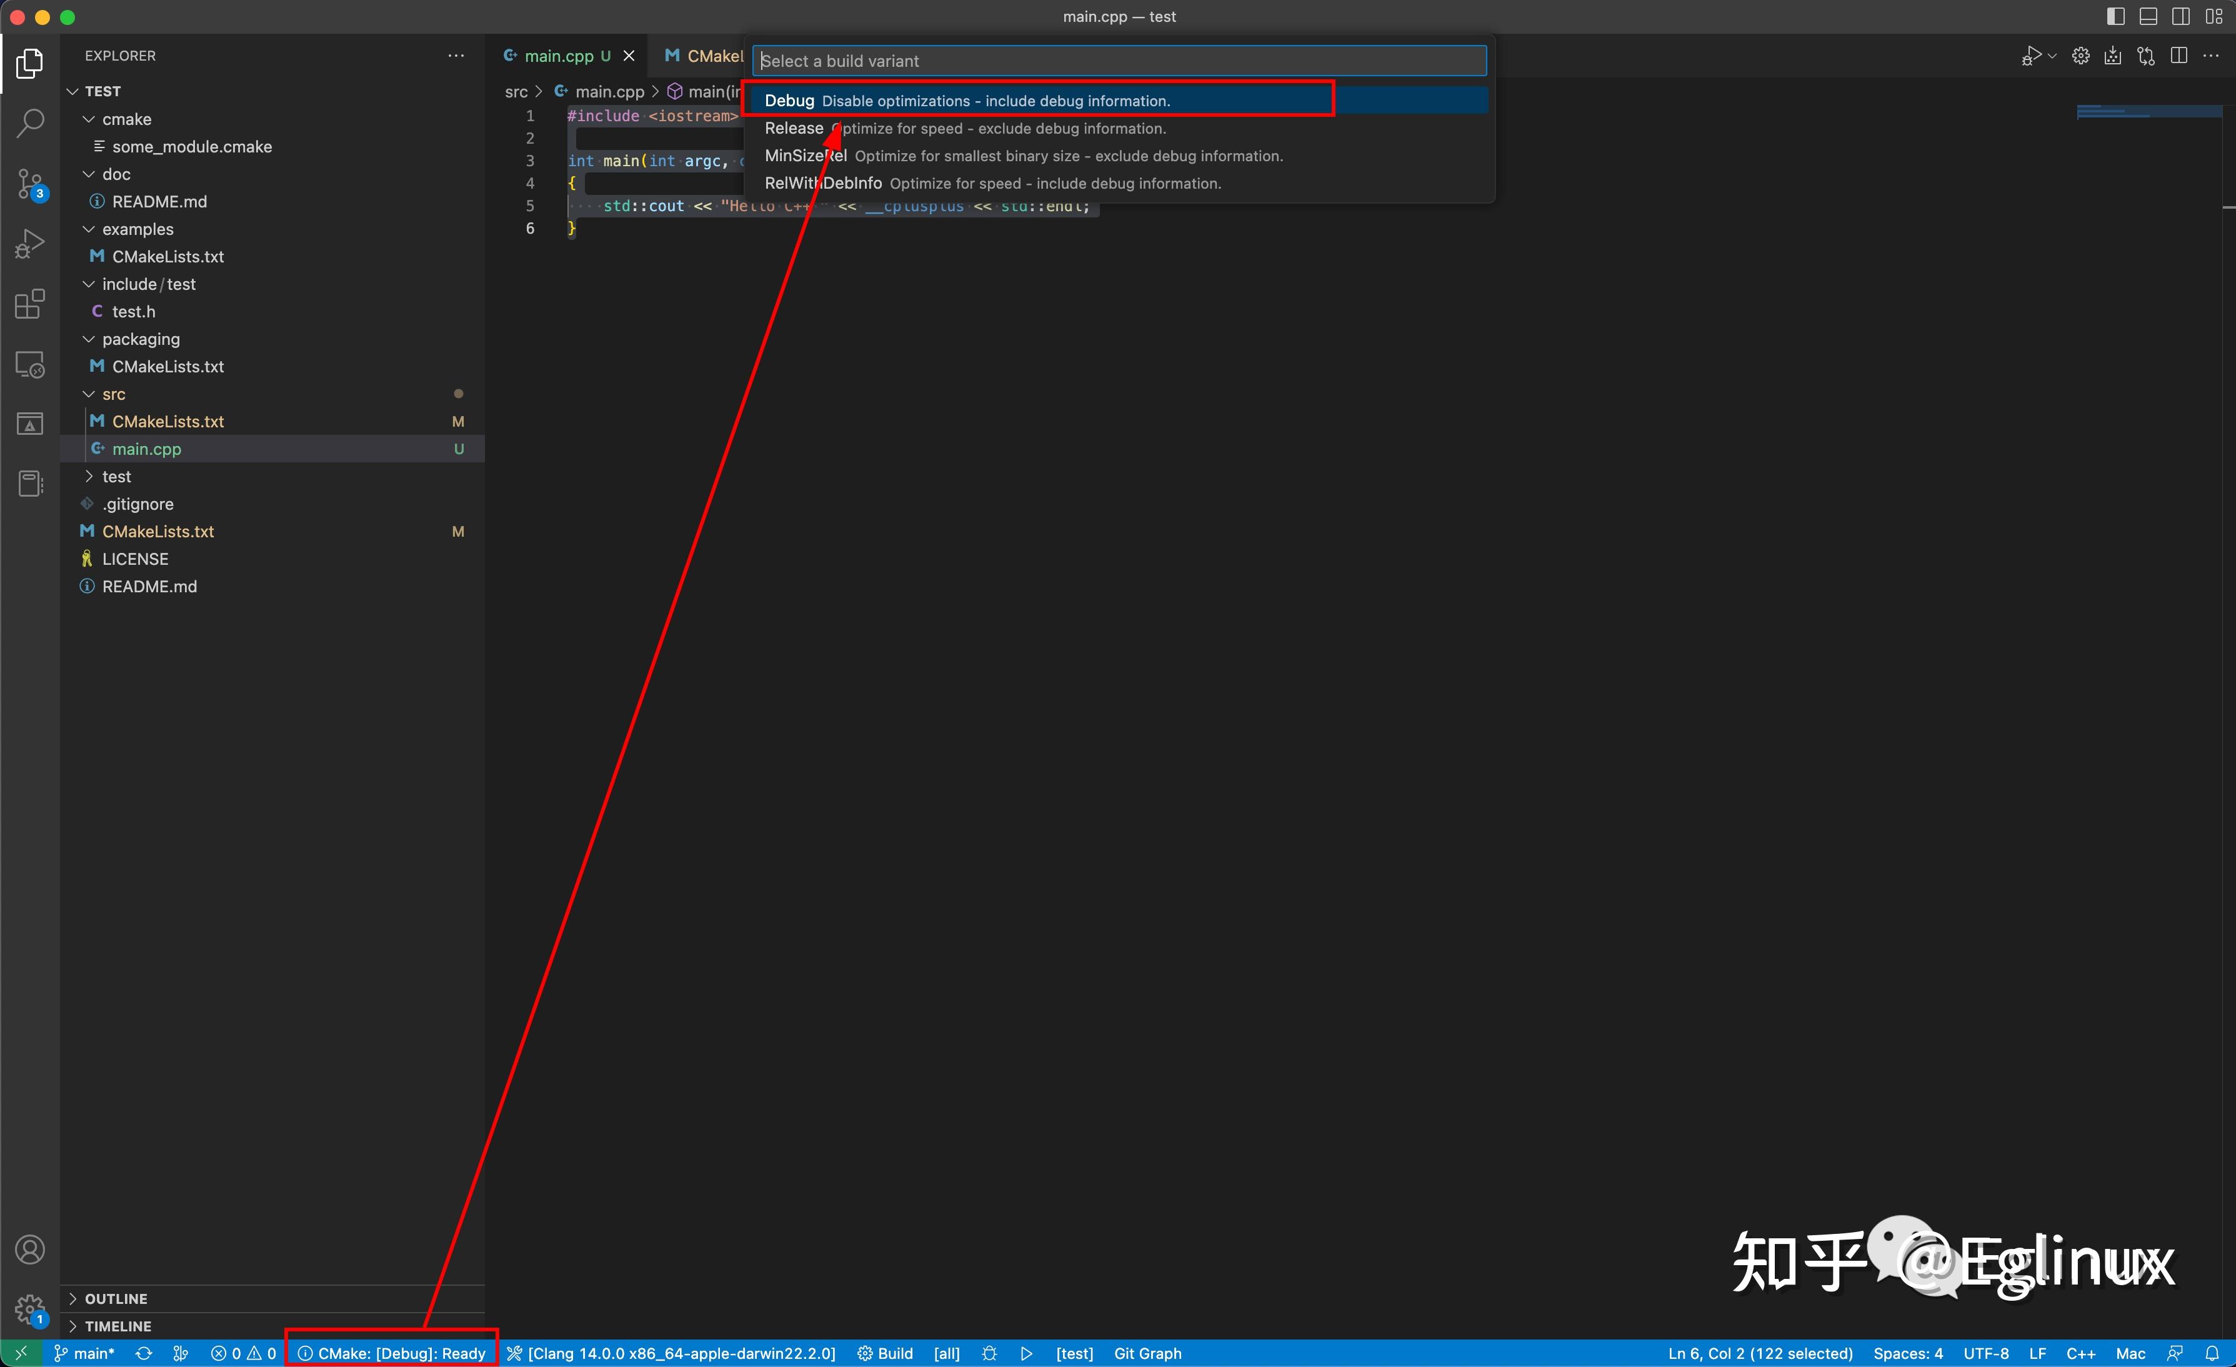This screenshot has width=2236, height=1367.
Task: Click the CMake debug bug icon in status bar
Action: tap(989, 1353)
